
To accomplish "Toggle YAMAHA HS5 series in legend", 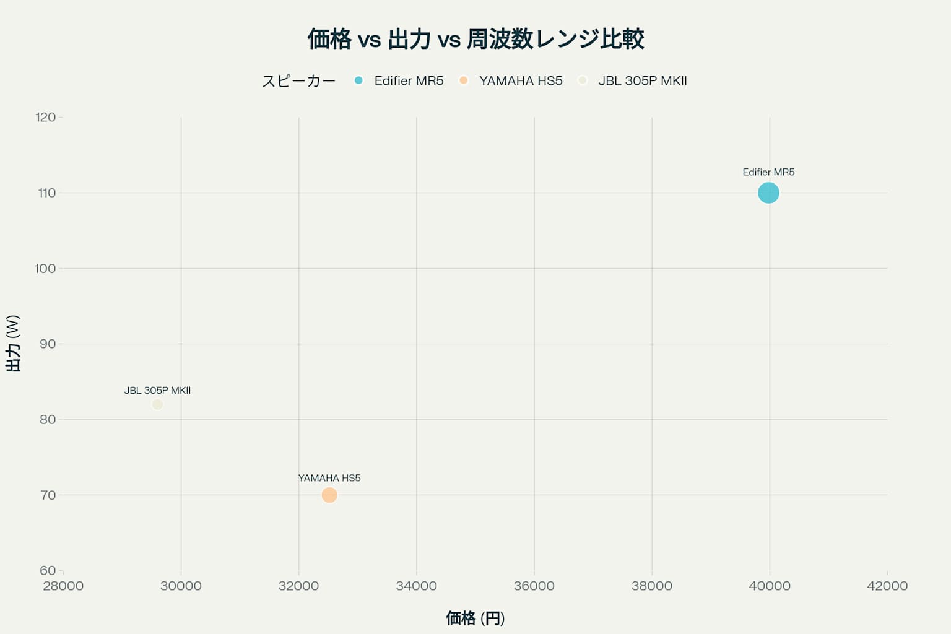I will [510, 80].
